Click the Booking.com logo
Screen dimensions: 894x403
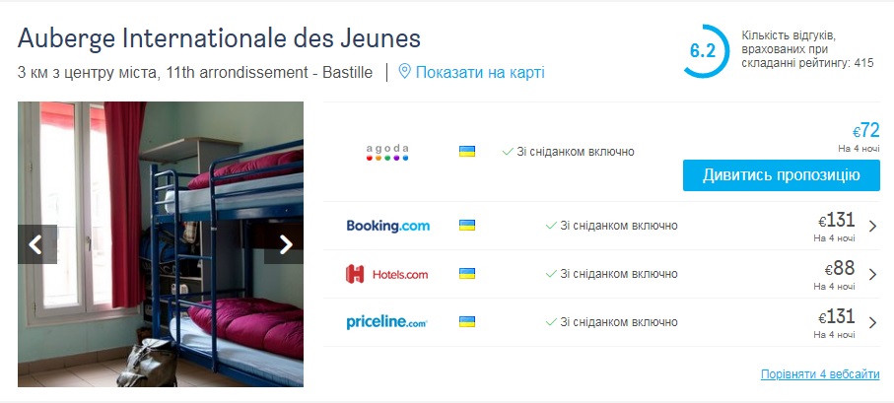tap(387, 226)
